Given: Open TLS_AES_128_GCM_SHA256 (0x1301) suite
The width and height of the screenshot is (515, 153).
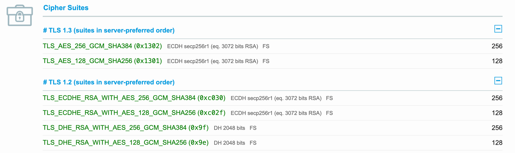Looking at the screenshot, I should (x=102, y=61).
